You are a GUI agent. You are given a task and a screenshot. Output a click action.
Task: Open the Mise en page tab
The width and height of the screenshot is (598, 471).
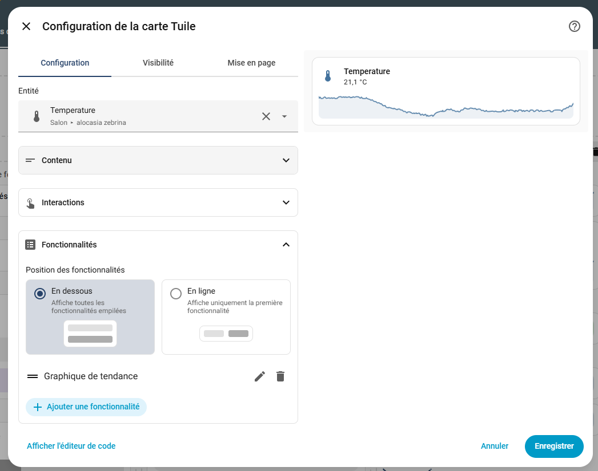click(251, 63)
